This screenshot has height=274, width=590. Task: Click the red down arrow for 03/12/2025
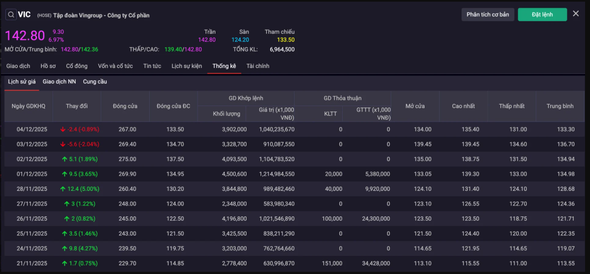pos(63,145)
